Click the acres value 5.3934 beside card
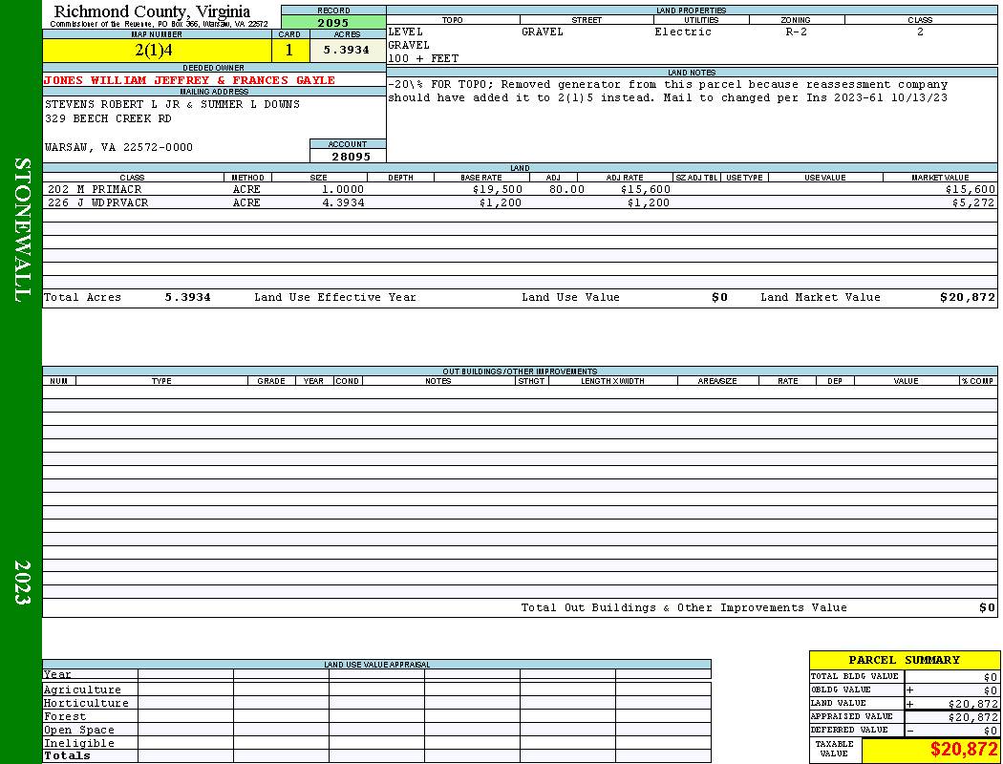The image size is (1003, 764). [346, 50]
